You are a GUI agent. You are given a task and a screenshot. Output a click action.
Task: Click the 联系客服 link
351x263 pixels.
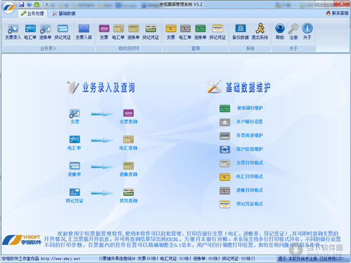[338, 13]
